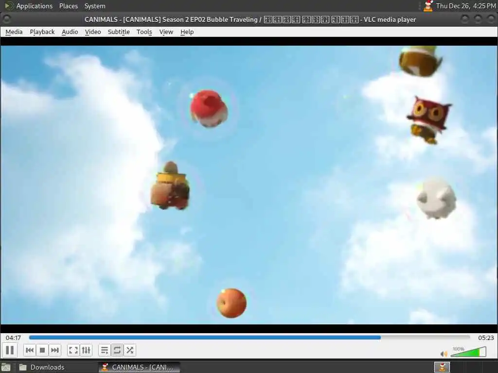Open the Video menu
Screen dimensions: 498x373
pos(93,32)
